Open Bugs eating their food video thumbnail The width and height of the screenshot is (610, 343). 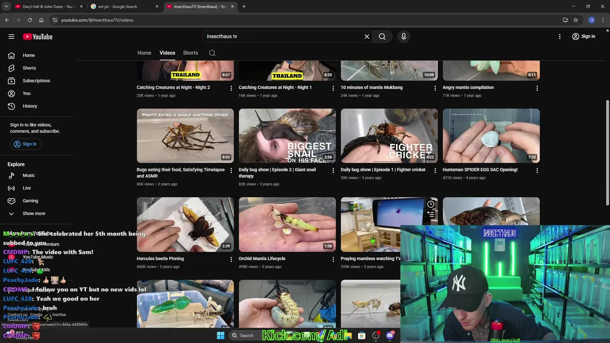185,136
